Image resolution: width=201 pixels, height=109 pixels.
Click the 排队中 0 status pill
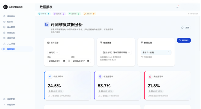(89, 14)
